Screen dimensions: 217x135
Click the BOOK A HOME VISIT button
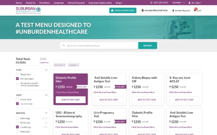click(123, 10)
